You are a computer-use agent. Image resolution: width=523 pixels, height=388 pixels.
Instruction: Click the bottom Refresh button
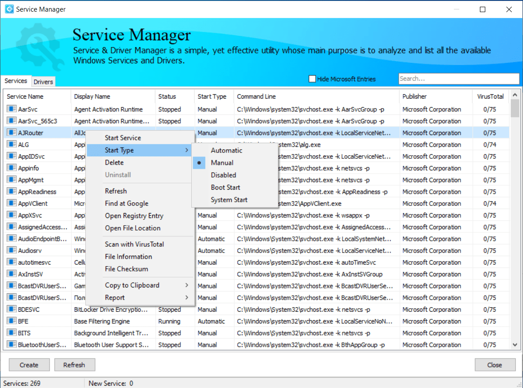point(75,365)
